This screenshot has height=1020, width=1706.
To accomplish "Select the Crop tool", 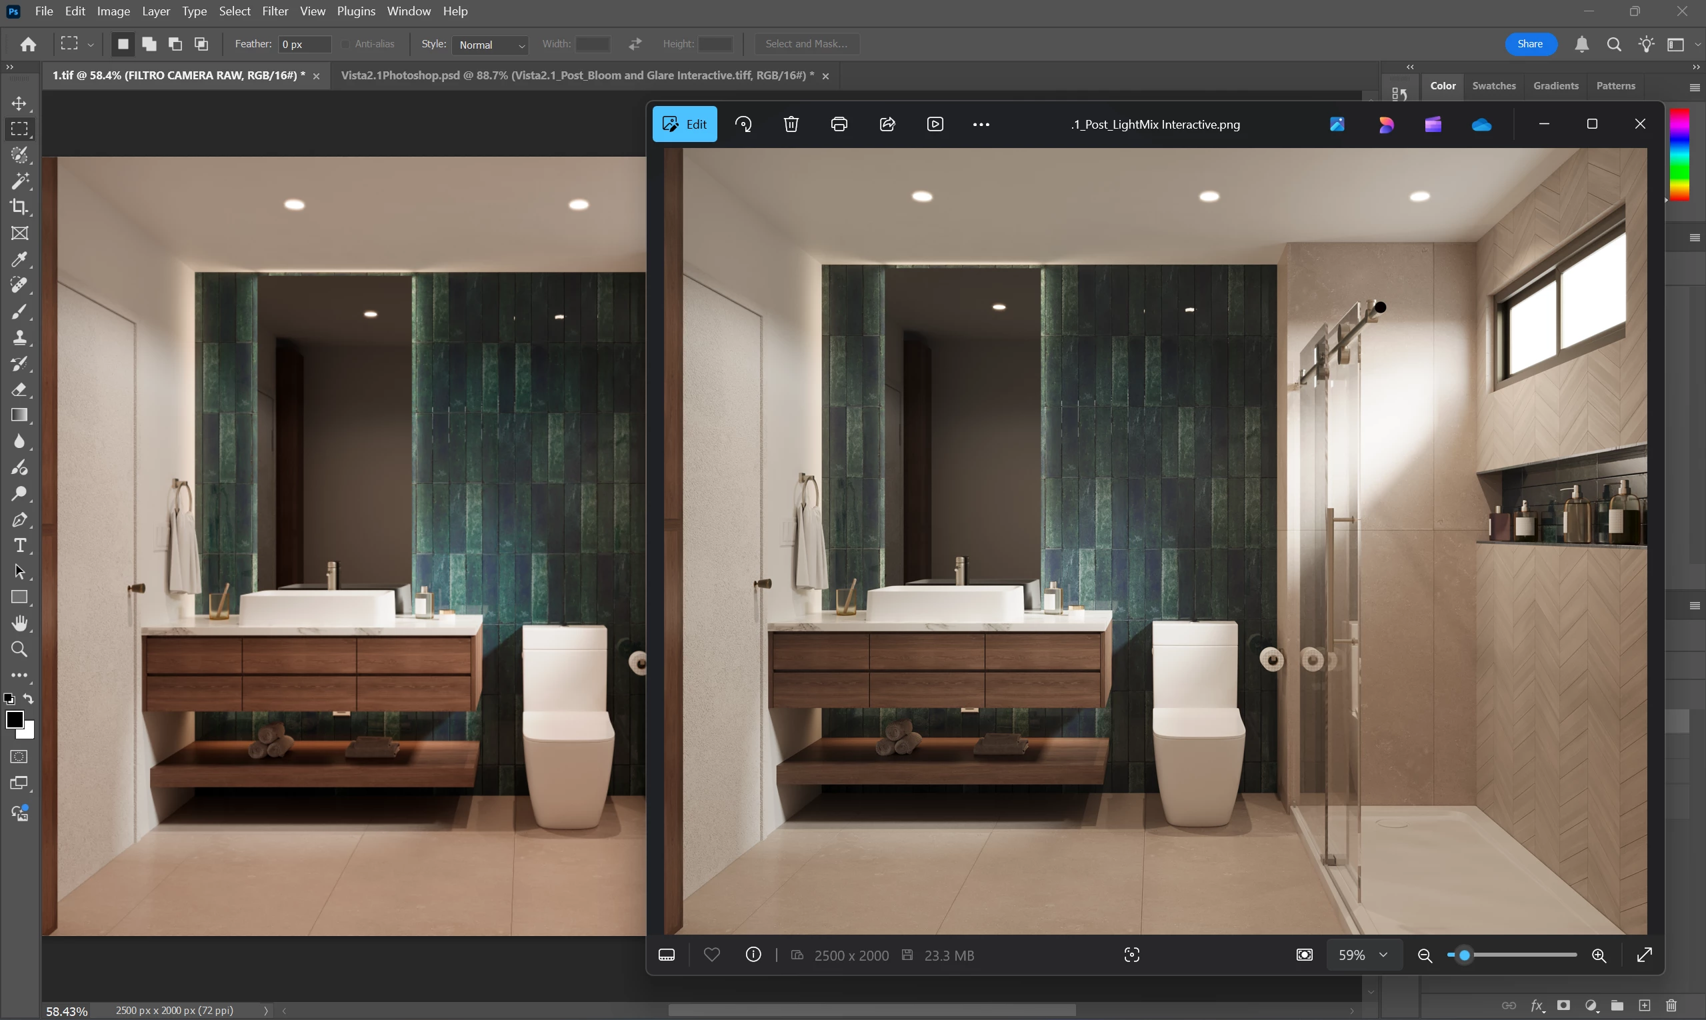I will point(19,207).
